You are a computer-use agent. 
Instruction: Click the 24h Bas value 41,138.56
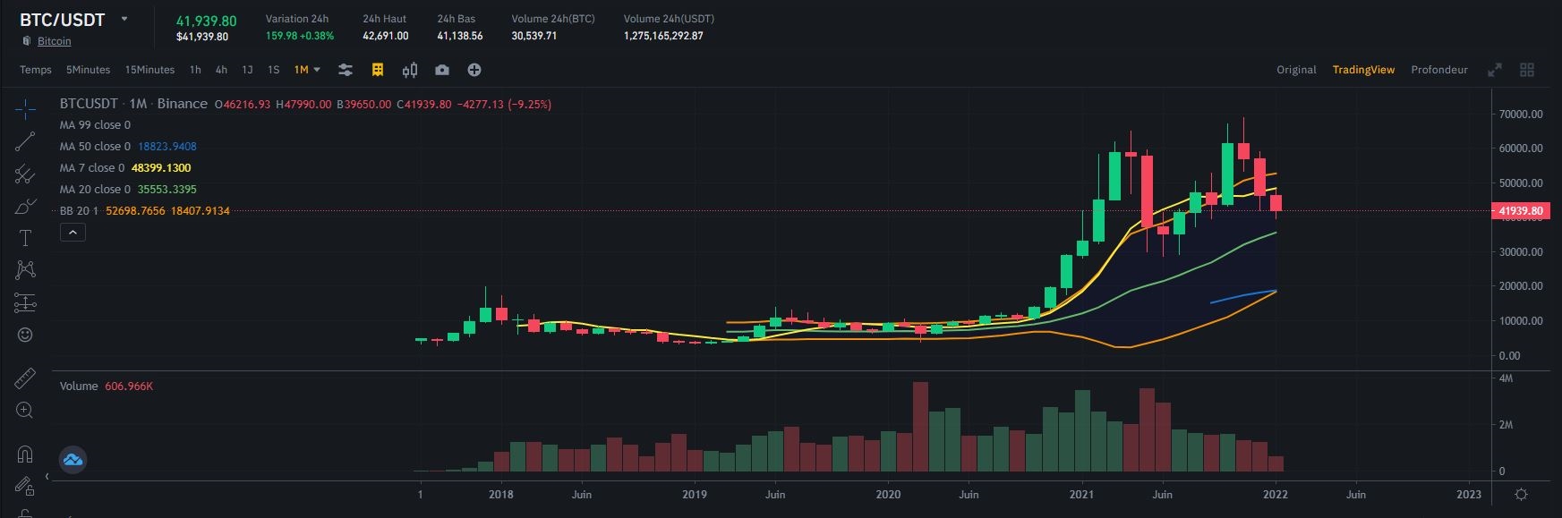[459, 36]
